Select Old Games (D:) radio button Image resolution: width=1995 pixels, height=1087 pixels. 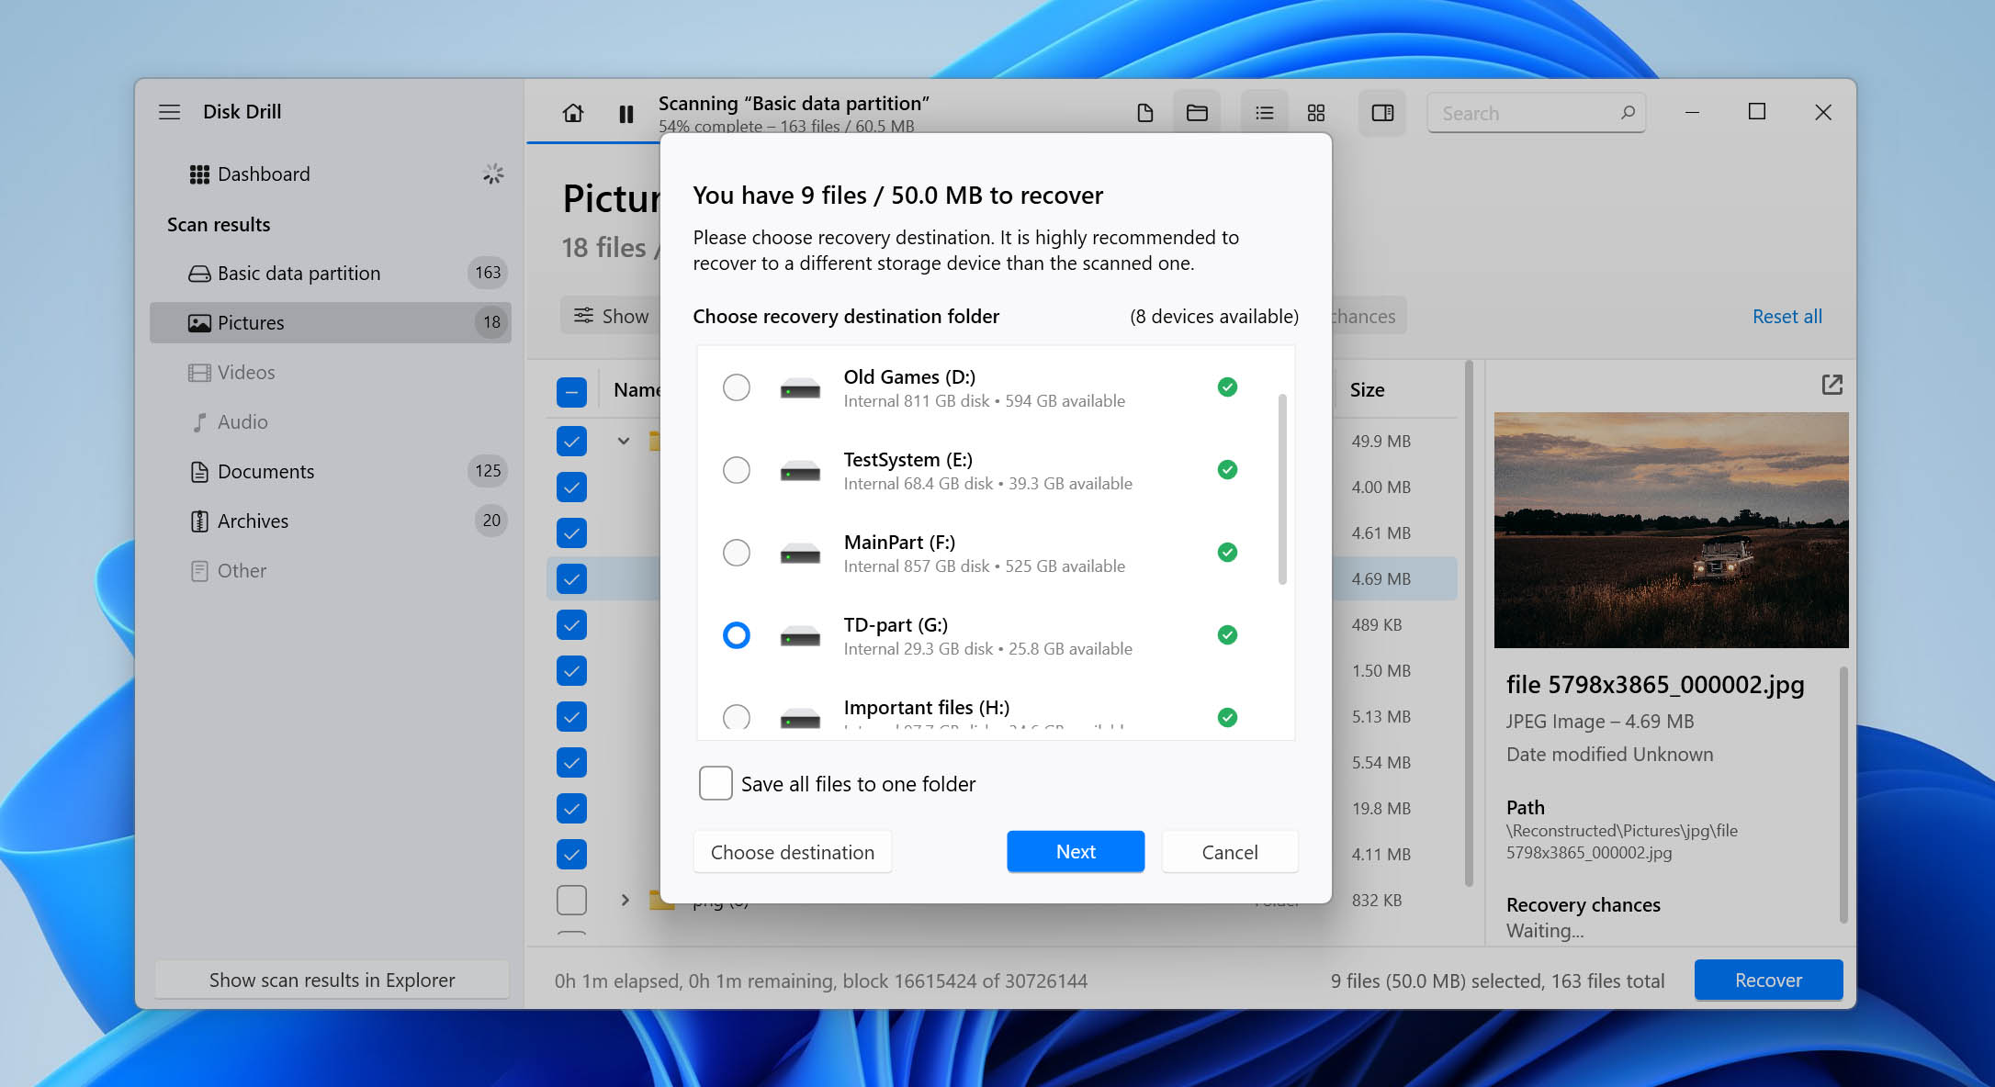(x=737, y=387)
